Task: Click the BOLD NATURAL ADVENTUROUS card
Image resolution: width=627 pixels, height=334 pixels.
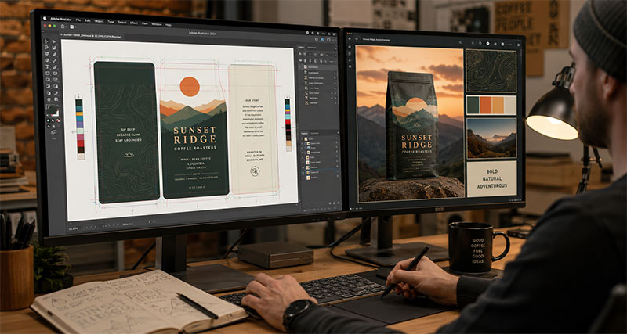Action: tap(491, 178)
